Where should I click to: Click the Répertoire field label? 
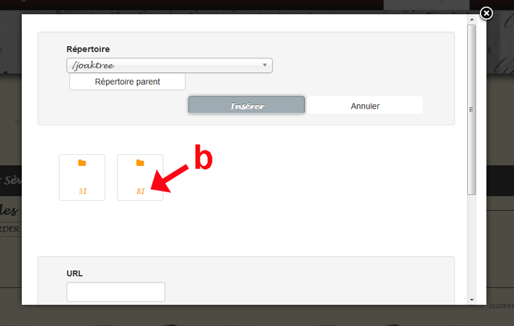[88, 50]
